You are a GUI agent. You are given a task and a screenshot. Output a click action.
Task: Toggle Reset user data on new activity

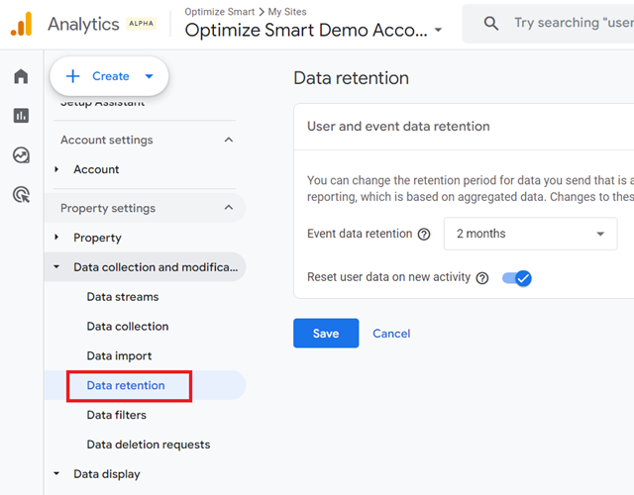click(517, 278)
